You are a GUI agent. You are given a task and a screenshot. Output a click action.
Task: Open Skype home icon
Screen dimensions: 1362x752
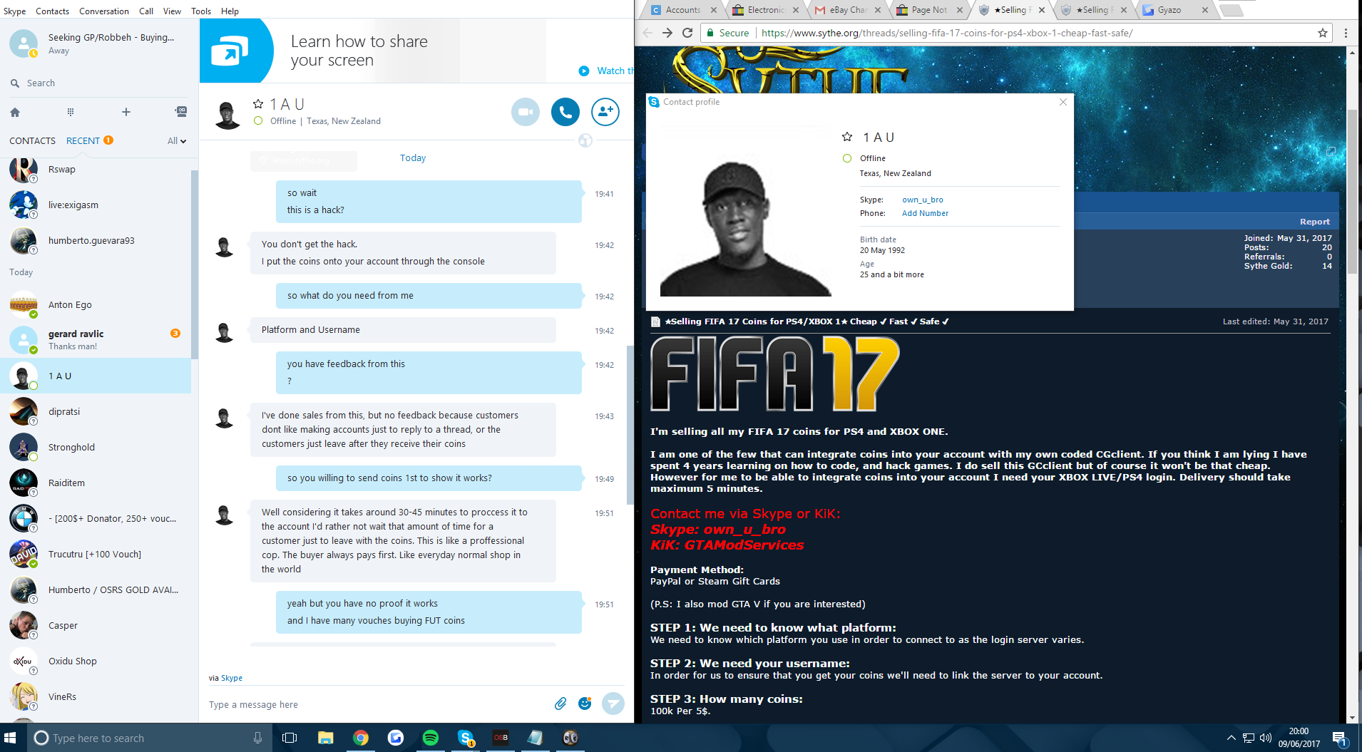click(x=15, y=112)
